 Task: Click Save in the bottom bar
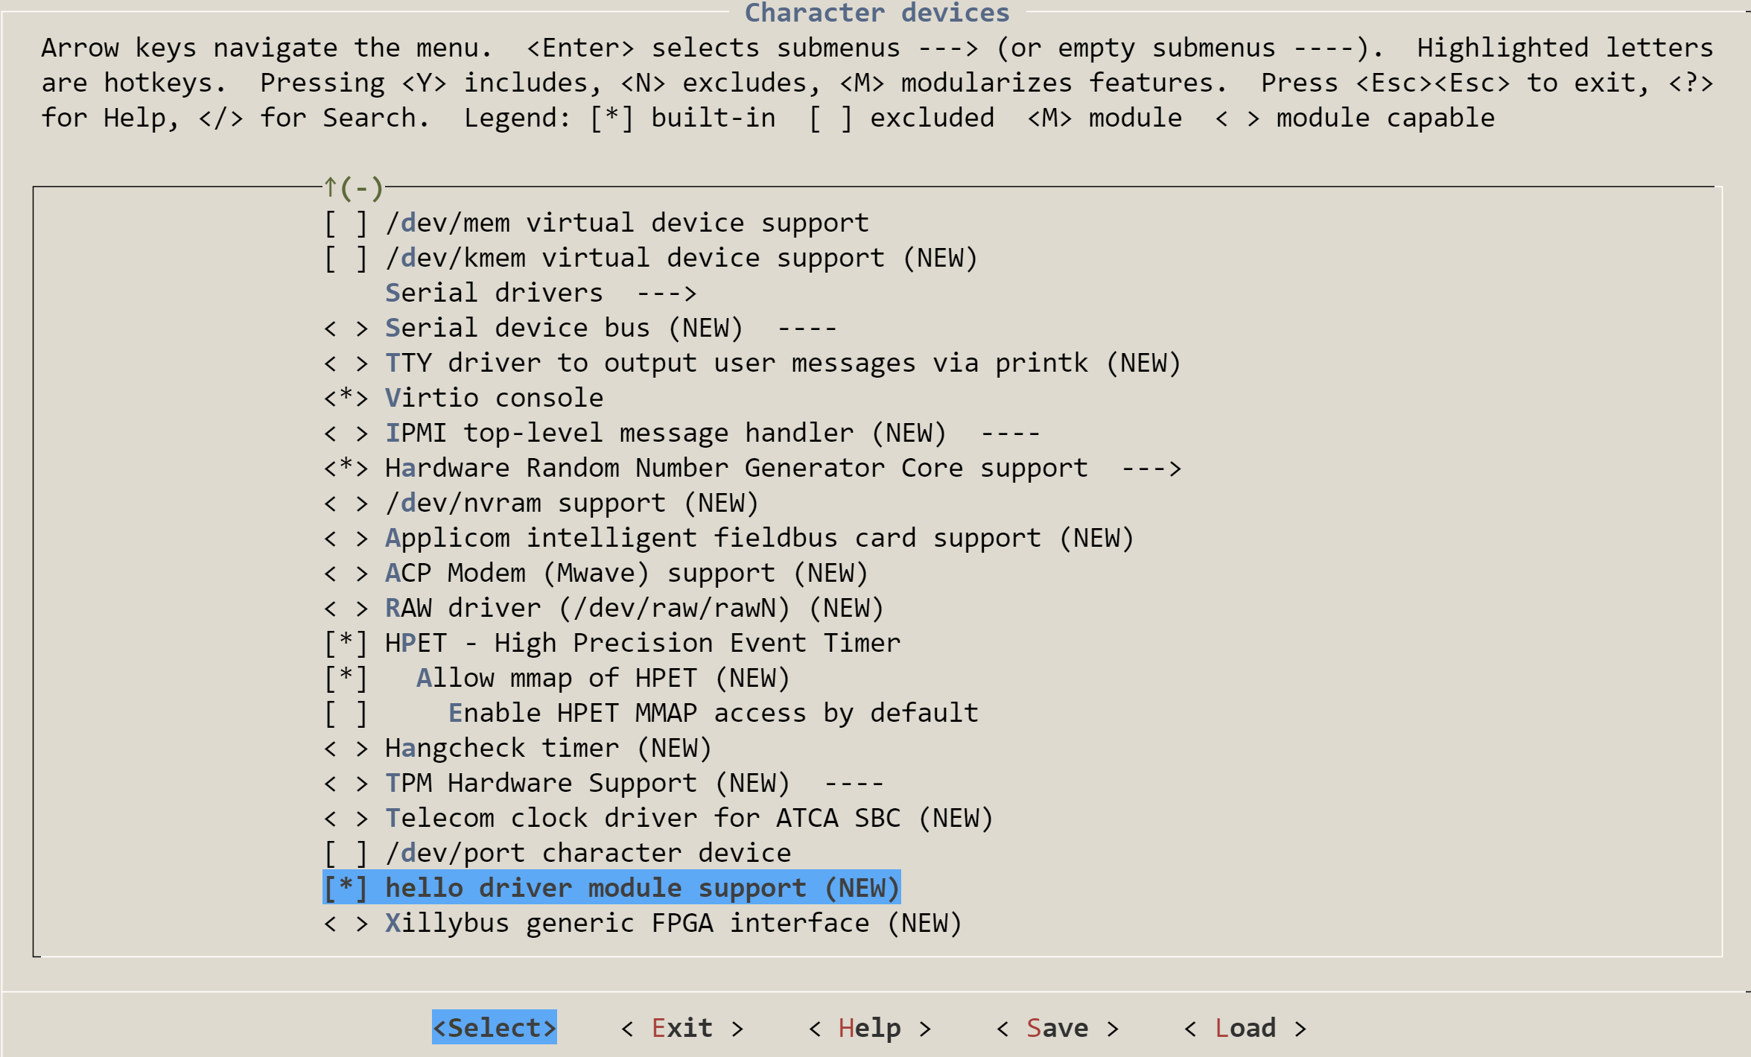click(x=1058, y=1027)
